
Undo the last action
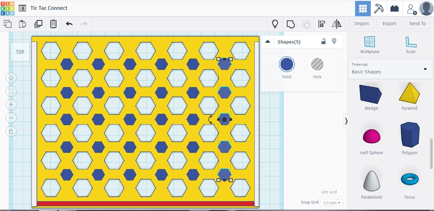click(69, 24)
